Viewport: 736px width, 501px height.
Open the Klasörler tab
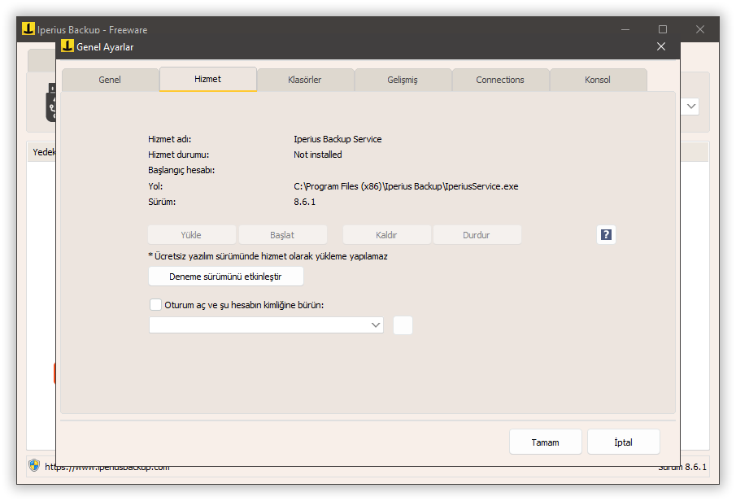tap(305, 80)
